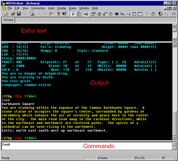Click the Open folder toolbar icon
The width and height of the screenshot is (178, 161).
point(13,14)
